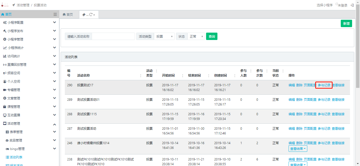Open the 状态 dropdown
Screen dimensions: 360x166
(196, 37)
